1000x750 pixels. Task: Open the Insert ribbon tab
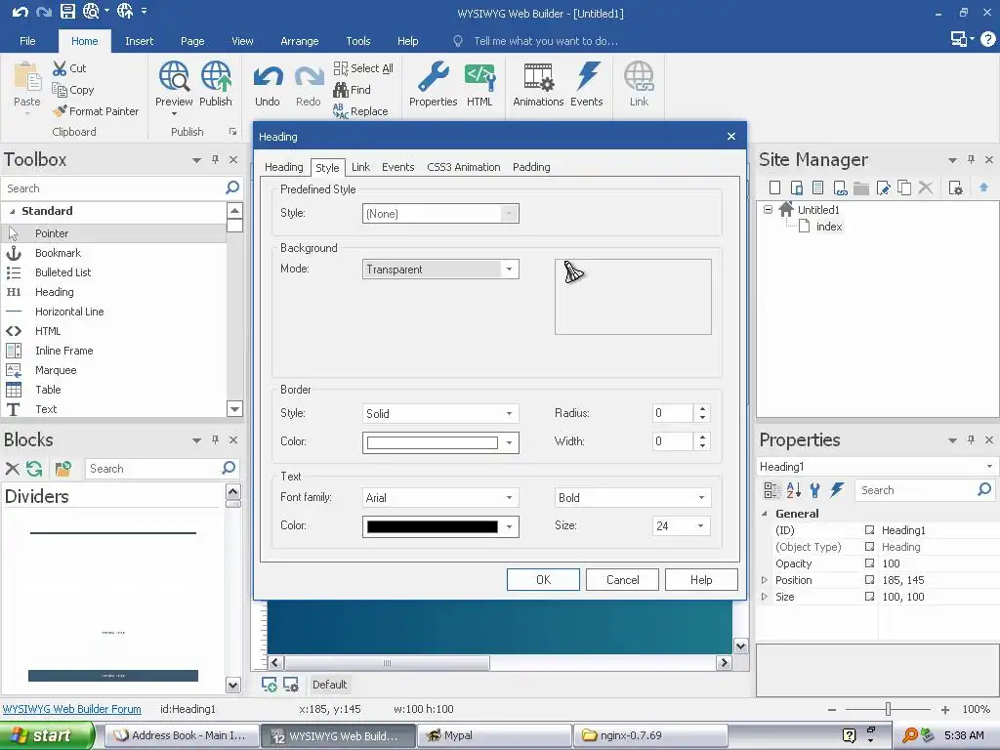tap(139, 41)
